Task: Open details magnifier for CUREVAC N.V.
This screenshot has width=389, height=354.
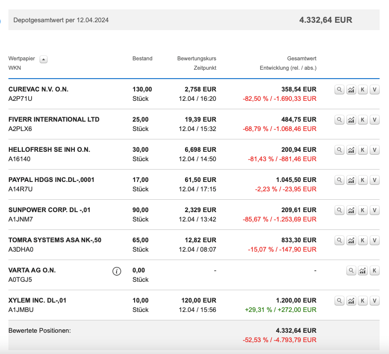Action: (339, 89)
